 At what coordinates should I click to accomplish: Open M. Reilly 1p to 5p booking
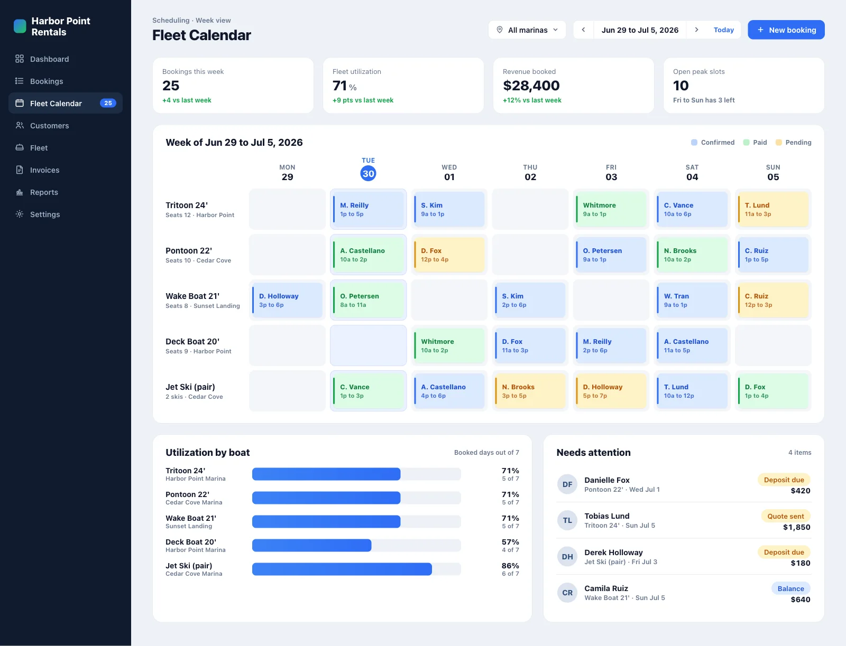click(x=369, y=209)
